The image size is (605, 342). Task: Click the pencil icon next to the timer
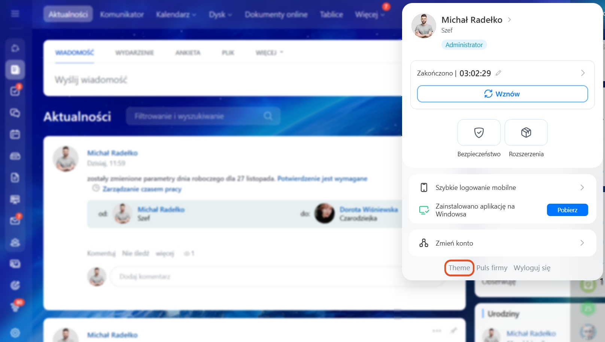(498, 73)
